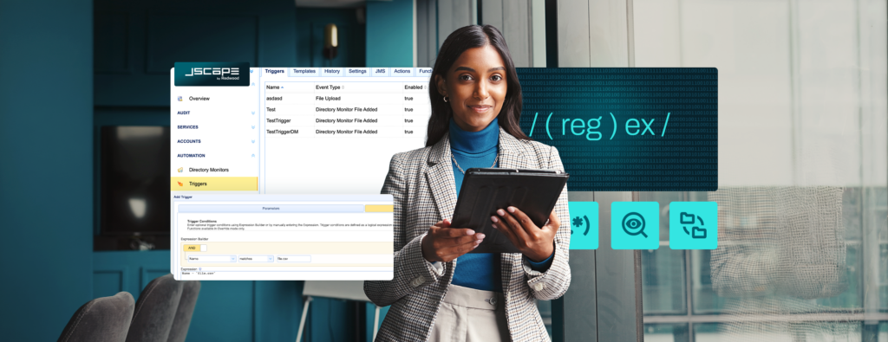Click the Expression info help icon

(x=200, y=269)
